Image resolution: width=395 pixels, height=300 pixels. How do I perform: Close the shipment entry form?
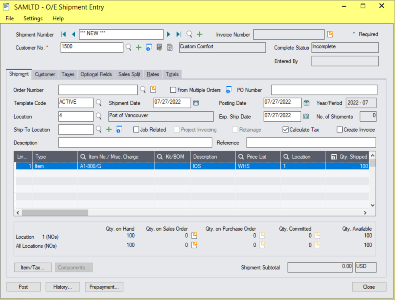coord(369,287)
